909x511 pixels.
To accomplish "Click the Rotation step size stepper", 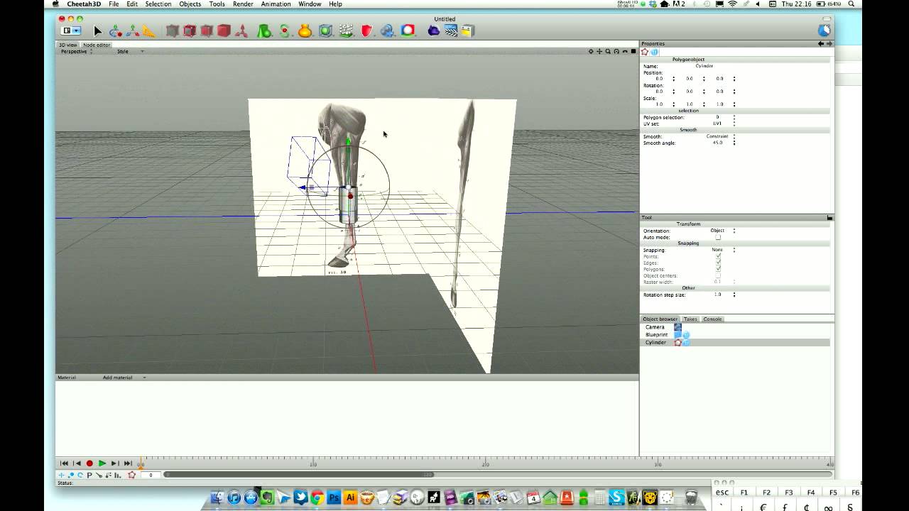I will 734,295.
